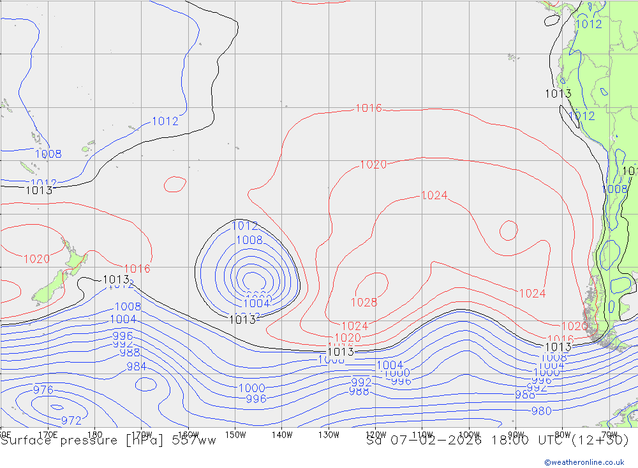Click the 170E longitude label
Image resolution: width=638 pixels, height=468 pixels.
[x=48, y=435]
